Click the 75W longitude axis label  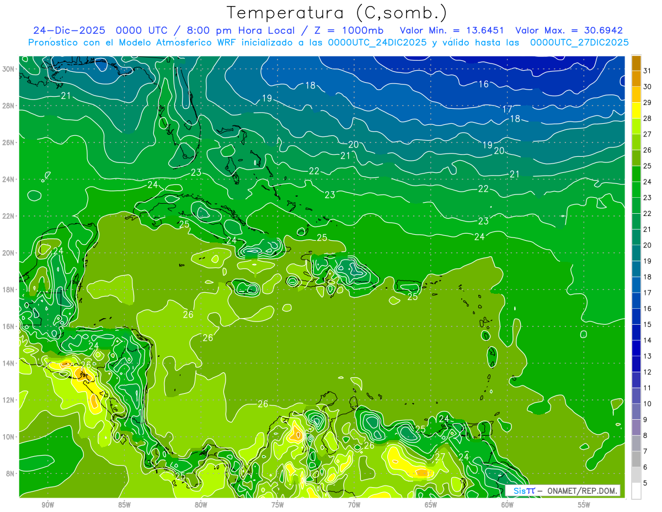pyautogui.click(x=277, y=505)
